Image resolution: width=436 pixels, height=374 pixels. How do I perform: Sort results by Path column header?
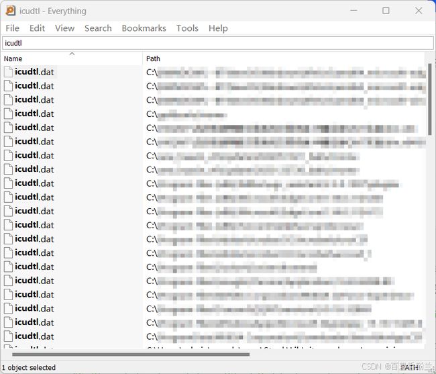pos(284,58)
